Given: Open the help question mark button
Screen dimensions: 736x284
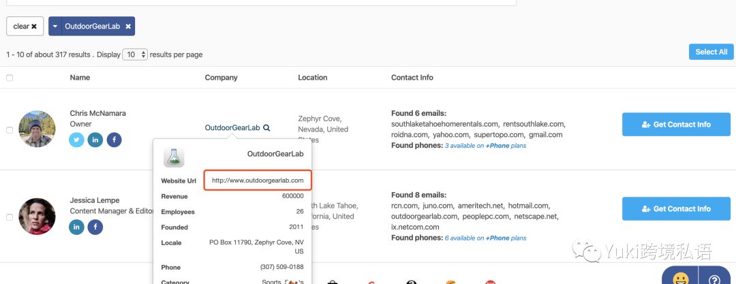Looking at the screenshot, I should (714, 280).
